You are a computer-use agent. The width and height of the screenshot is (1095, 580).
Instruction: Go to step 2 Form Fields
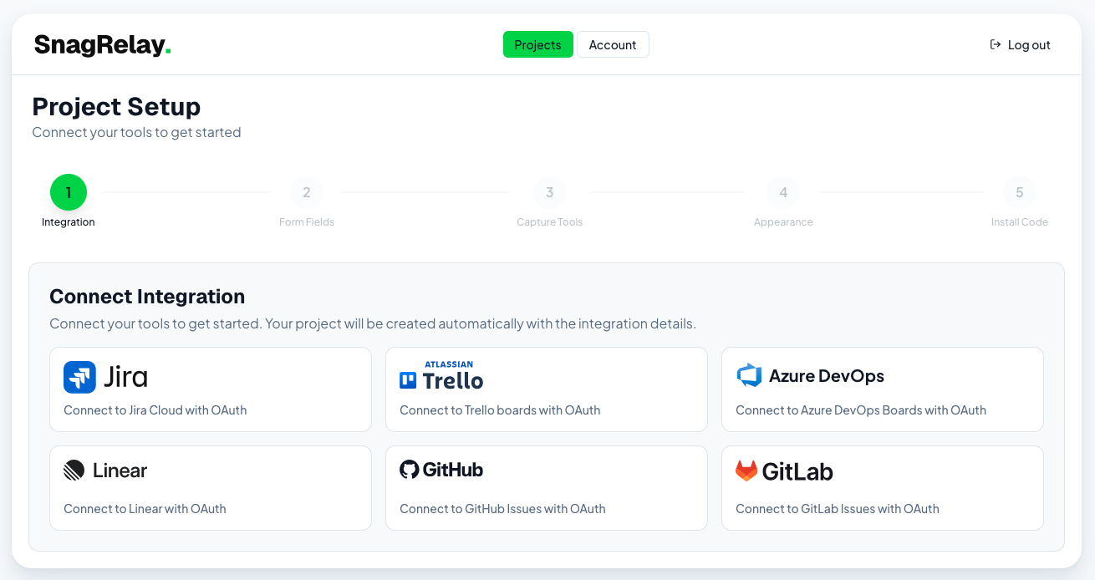(x=307, y=192)
